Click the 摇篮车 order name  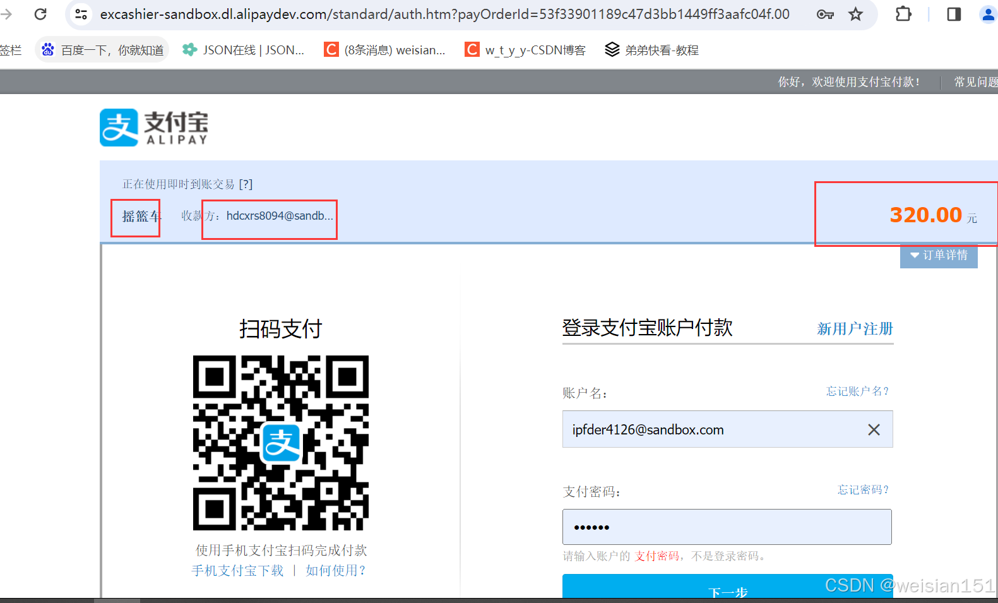tap(141, 217)
